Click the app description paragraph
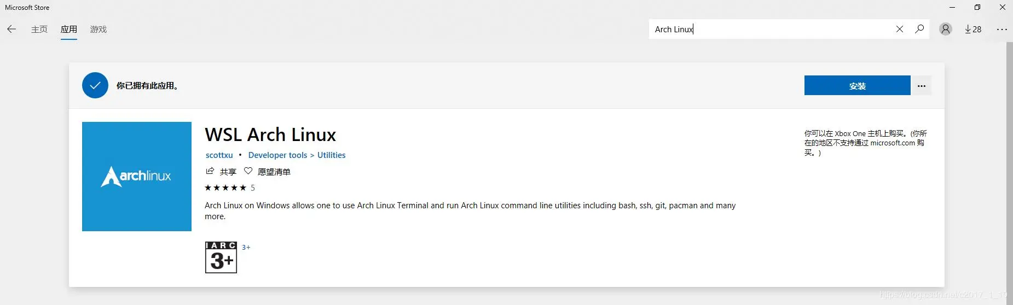 tap(470, 211)
